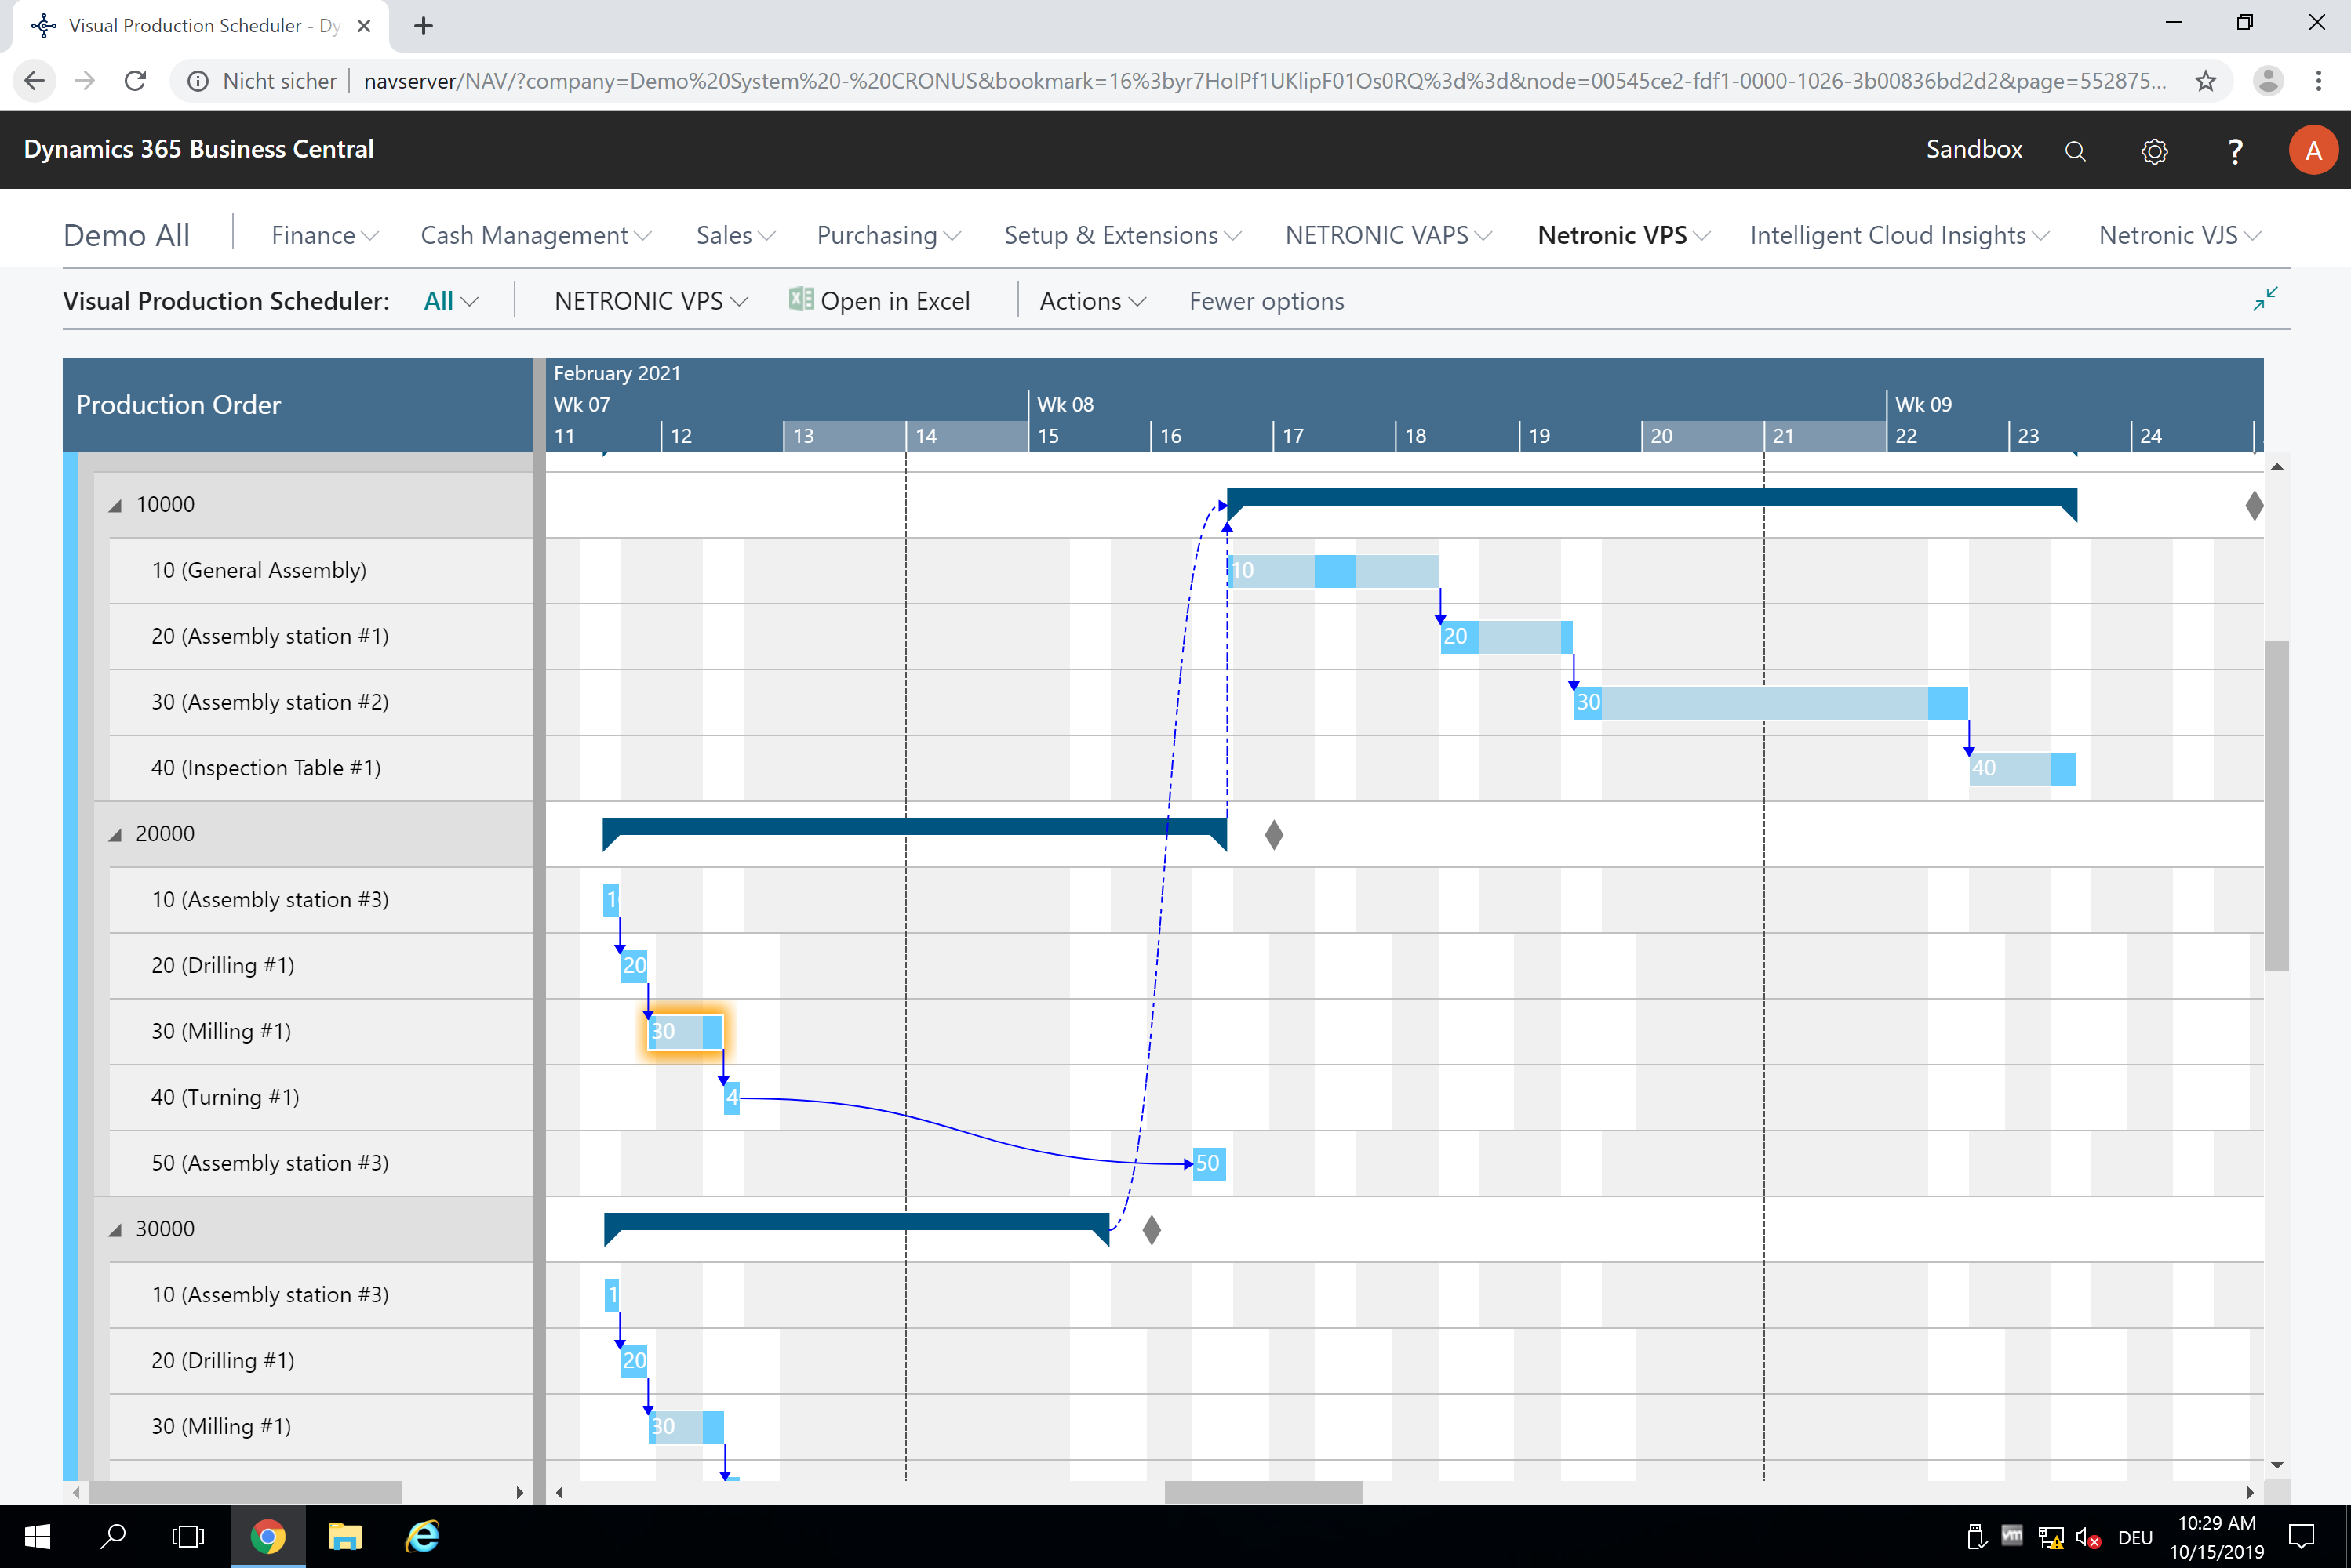
Task: Open Dynamics 365 settings gear
Action: 2154,150
